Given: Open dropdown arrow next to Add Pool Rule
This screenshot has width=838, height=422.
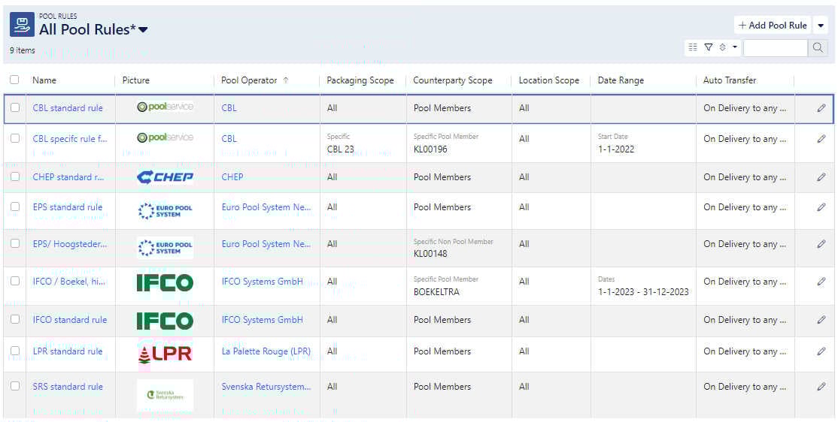Looking at the screenshot, I should [821, 25].
